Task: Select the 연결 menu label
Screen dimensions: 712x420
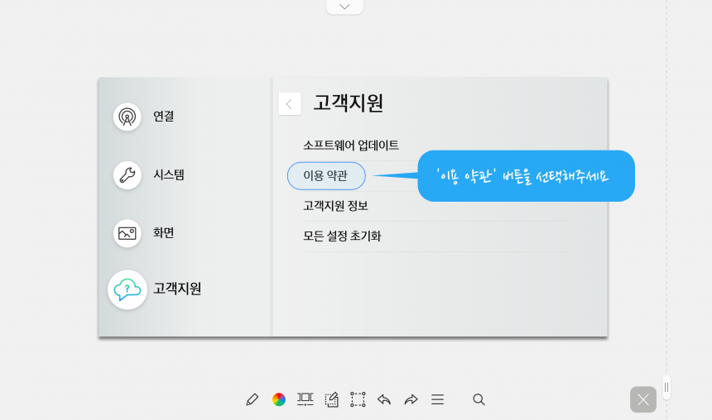Action: [163, 116]
